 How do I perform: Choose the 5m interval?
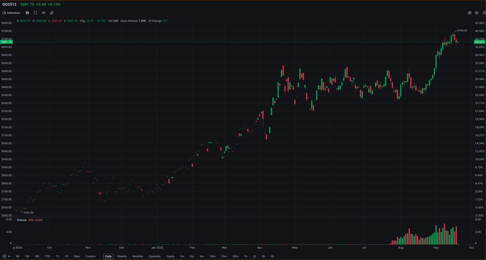[202, 256]
